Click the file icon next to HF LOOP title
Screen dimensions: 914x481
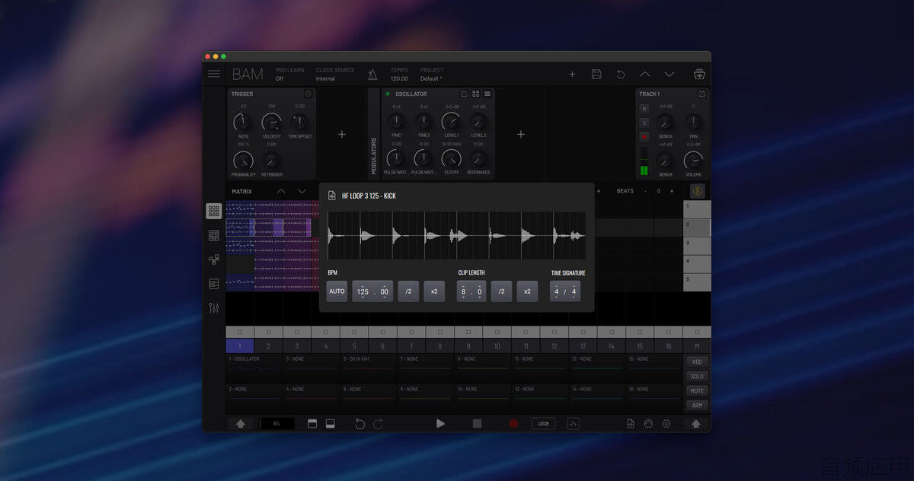tap(332, 196)
